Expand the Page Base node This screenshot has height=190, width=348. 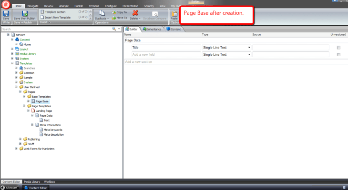click(x=28, y=101)
